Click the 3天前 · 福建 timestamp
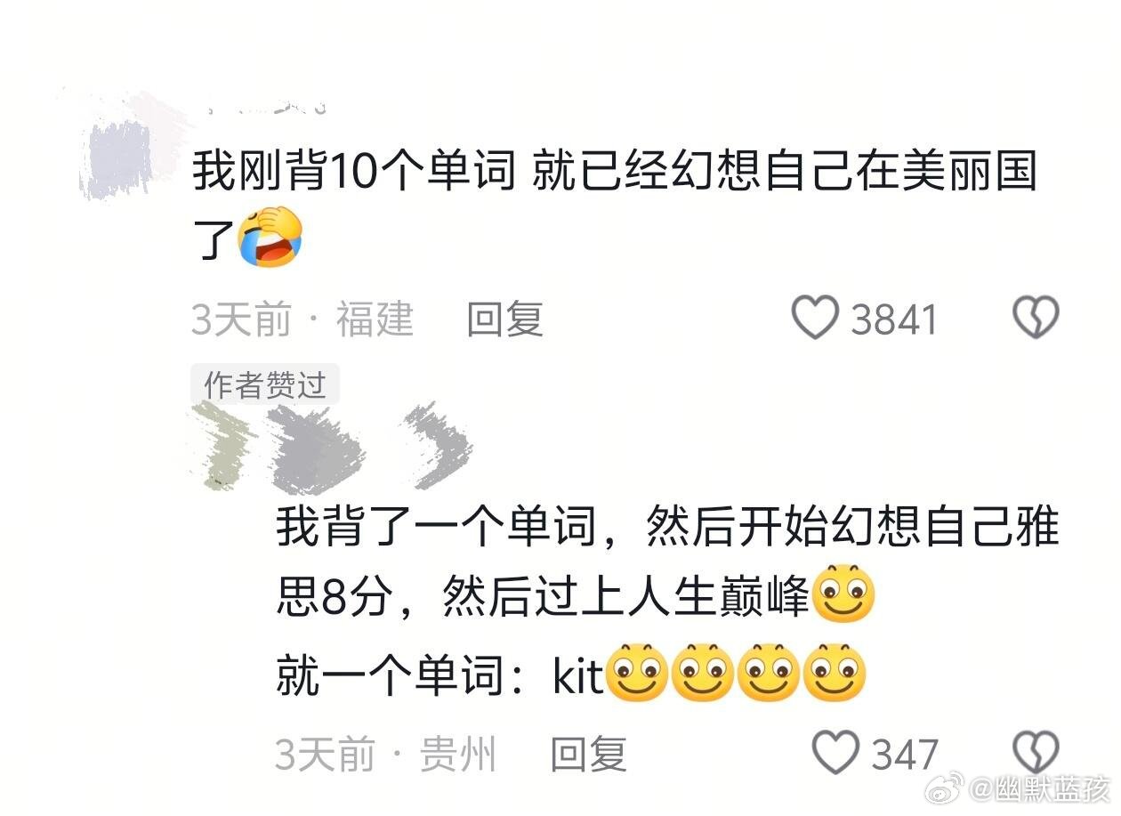The height and width of the screenshot is (816, 1121). (303, 319)
